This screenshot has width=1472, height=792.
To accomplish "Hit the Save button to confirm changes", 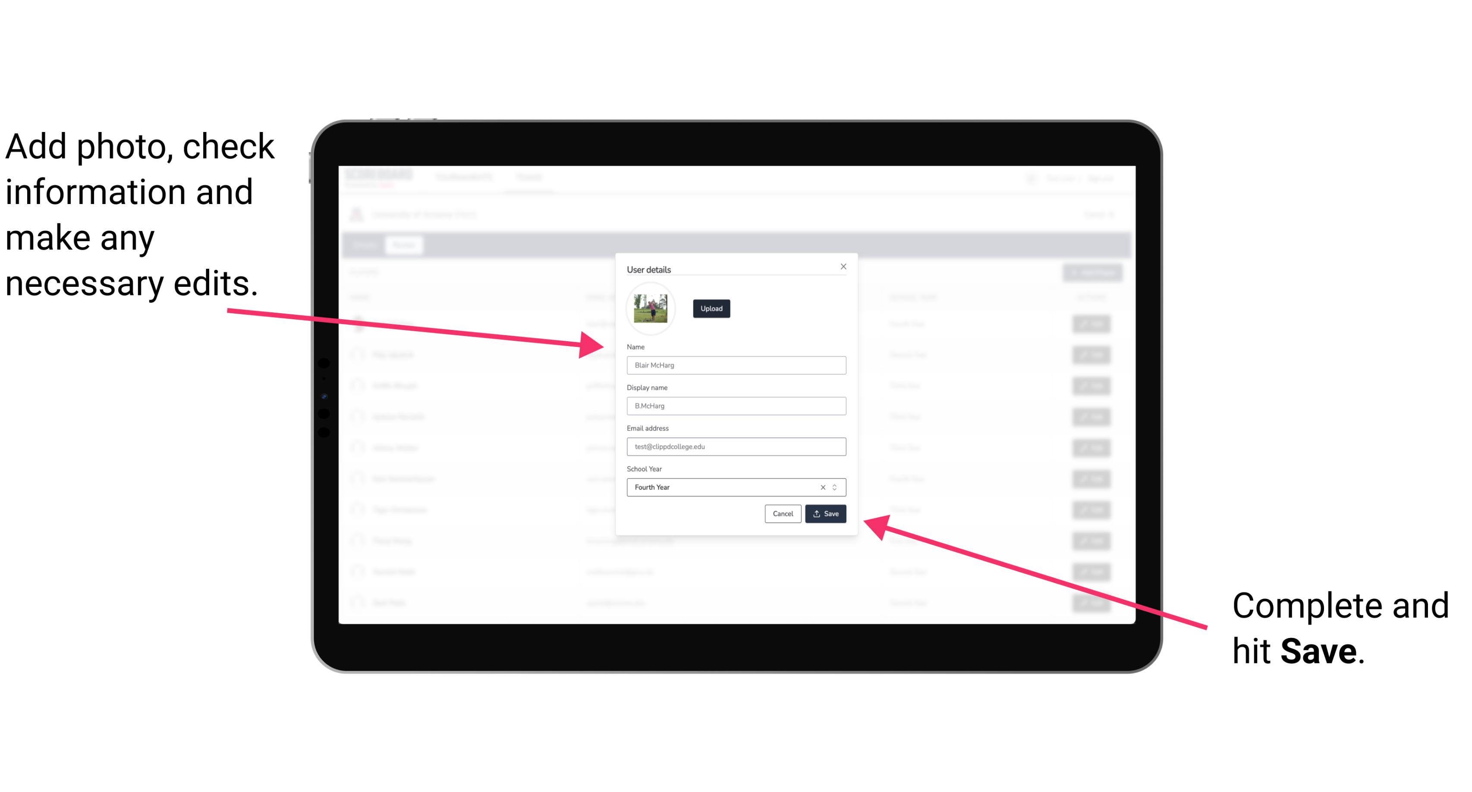I will [x=825, y=513].
